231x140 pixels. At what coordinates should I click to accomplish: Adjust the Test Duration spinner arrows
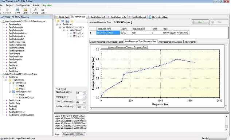(84, 102)
